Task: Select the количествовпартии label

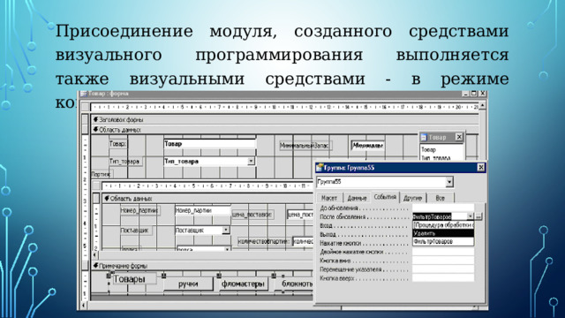Action: (264, 241)
